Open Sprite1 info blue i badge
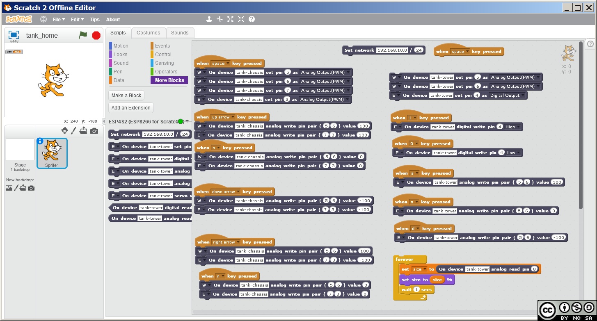 pyautogui.click(x=40, y=141)
